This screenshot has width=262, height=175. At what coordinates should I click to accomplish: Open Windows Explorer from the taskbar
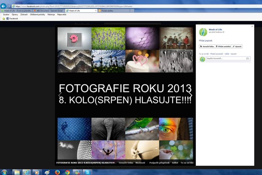pyautogui.click(x=17, y=172)
